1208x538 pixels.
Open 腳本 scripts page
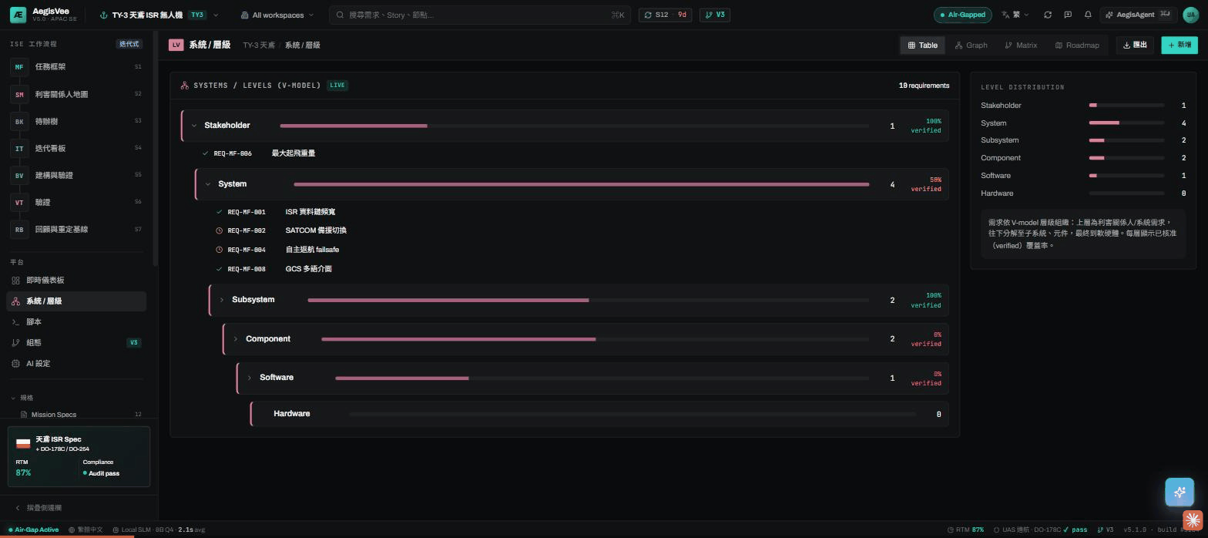coord(76,321)
